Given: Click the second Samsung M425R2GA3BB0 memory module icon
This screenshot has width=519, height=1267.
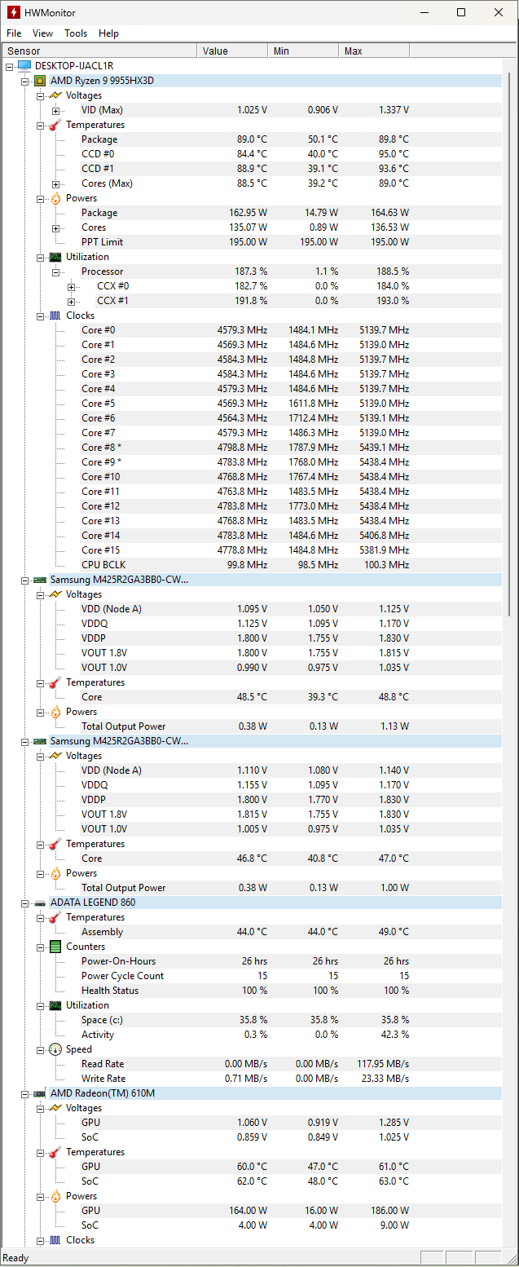Looking at the screenshot, I should 40,741.
